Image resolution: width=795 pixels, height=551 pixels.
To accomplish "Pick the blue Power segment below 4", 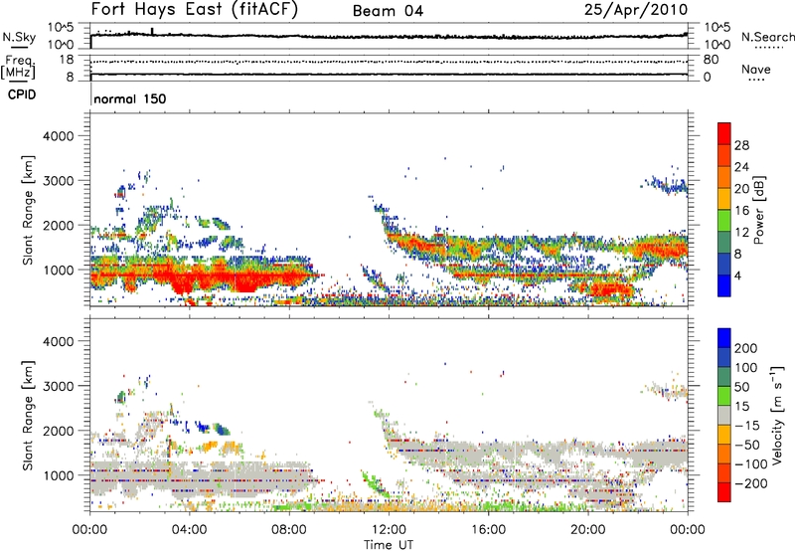I will click(724, 285).
